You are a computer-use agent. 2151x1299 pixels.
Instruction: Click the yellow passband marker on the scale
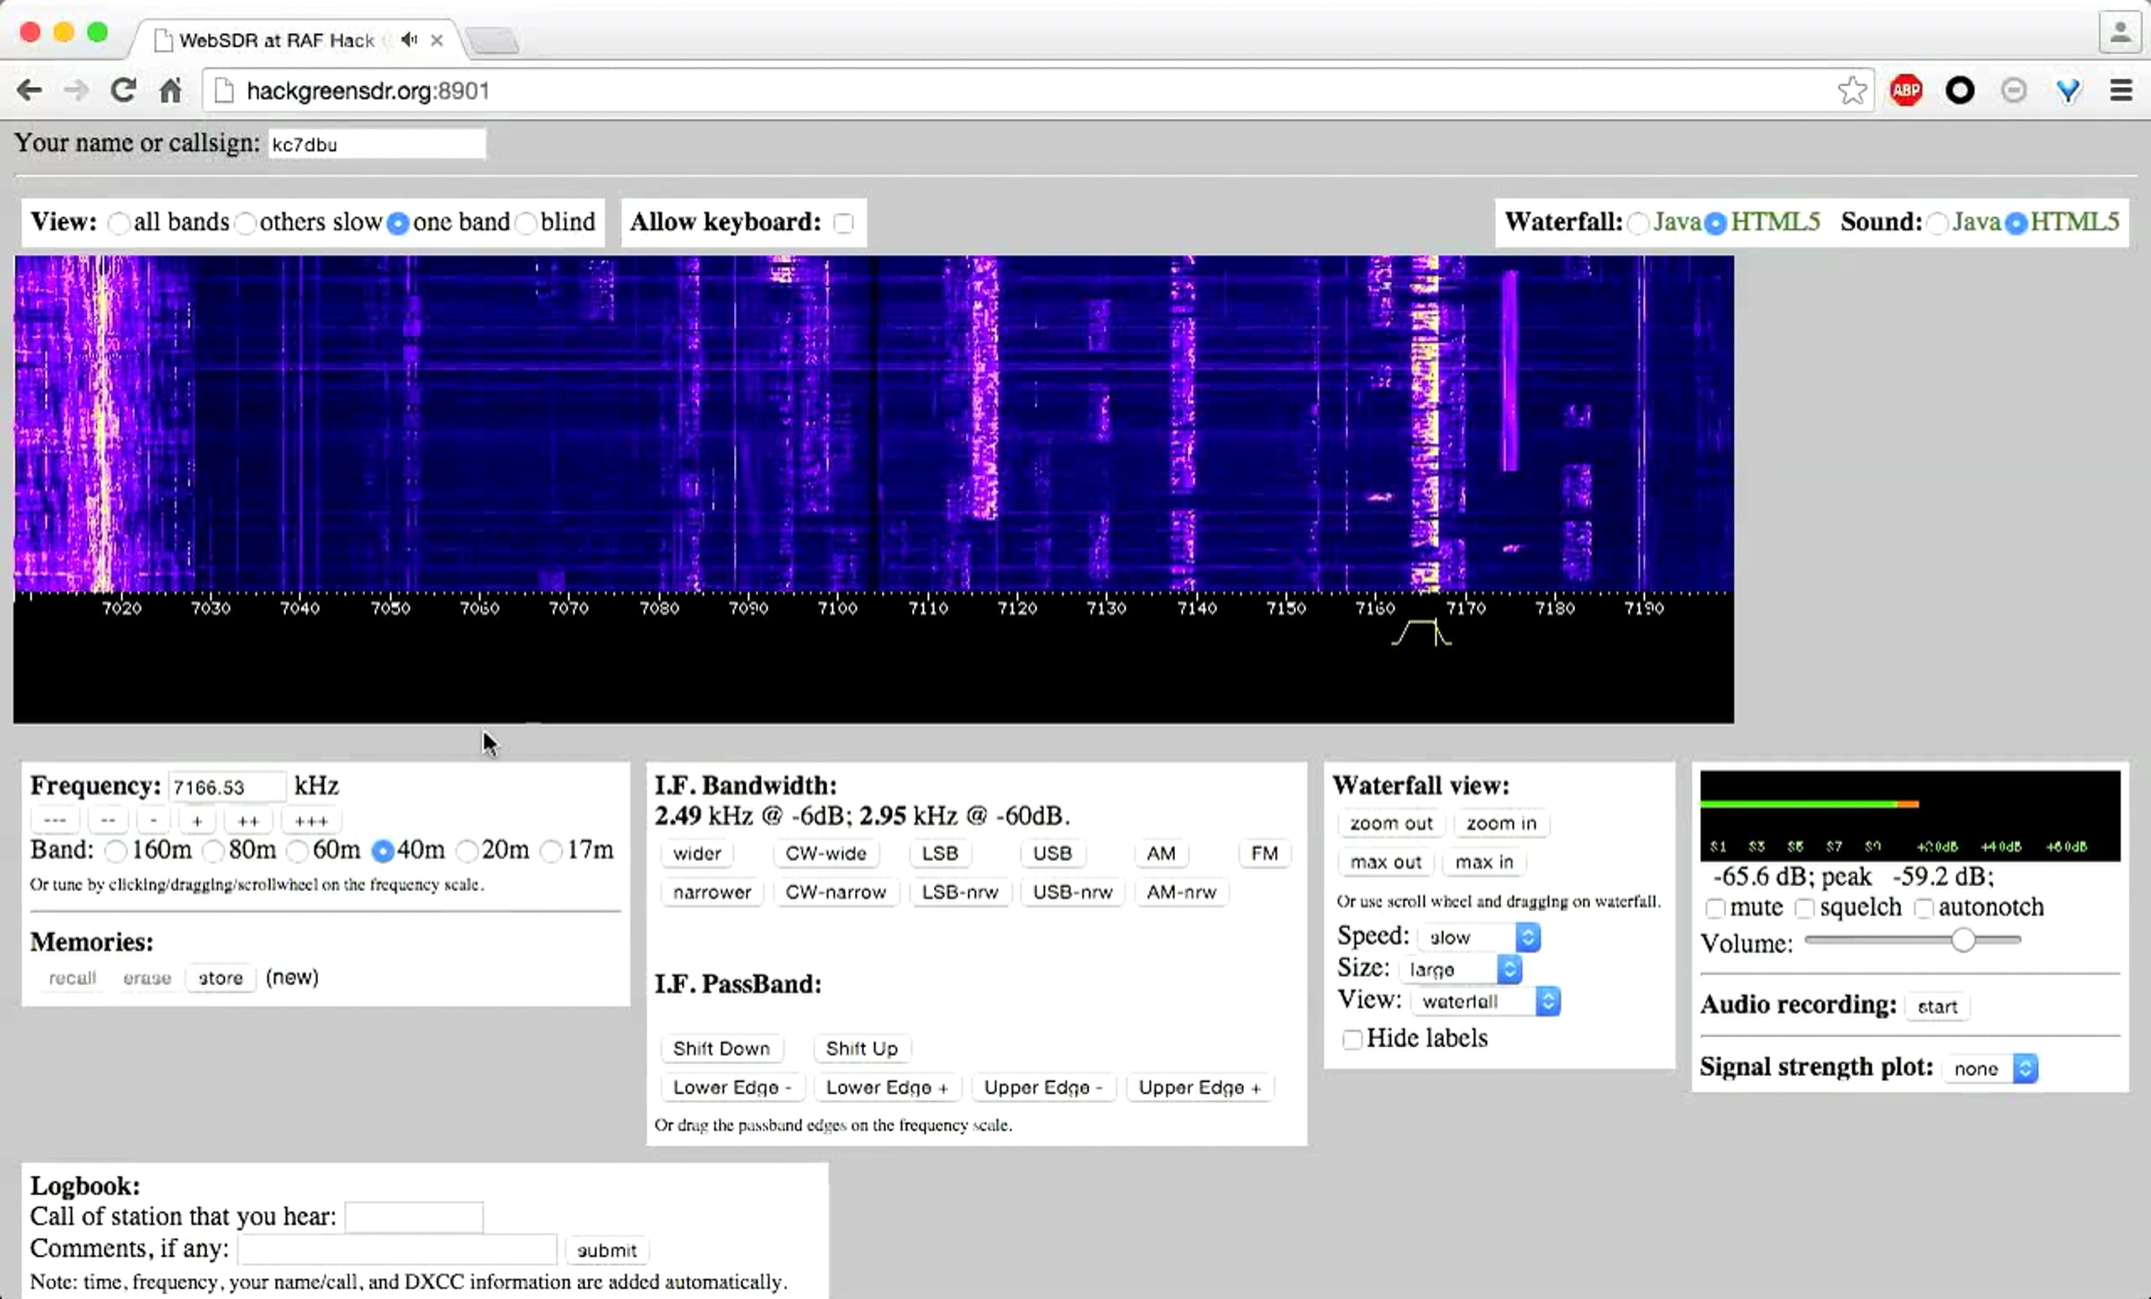click(x=1421, y=632)
